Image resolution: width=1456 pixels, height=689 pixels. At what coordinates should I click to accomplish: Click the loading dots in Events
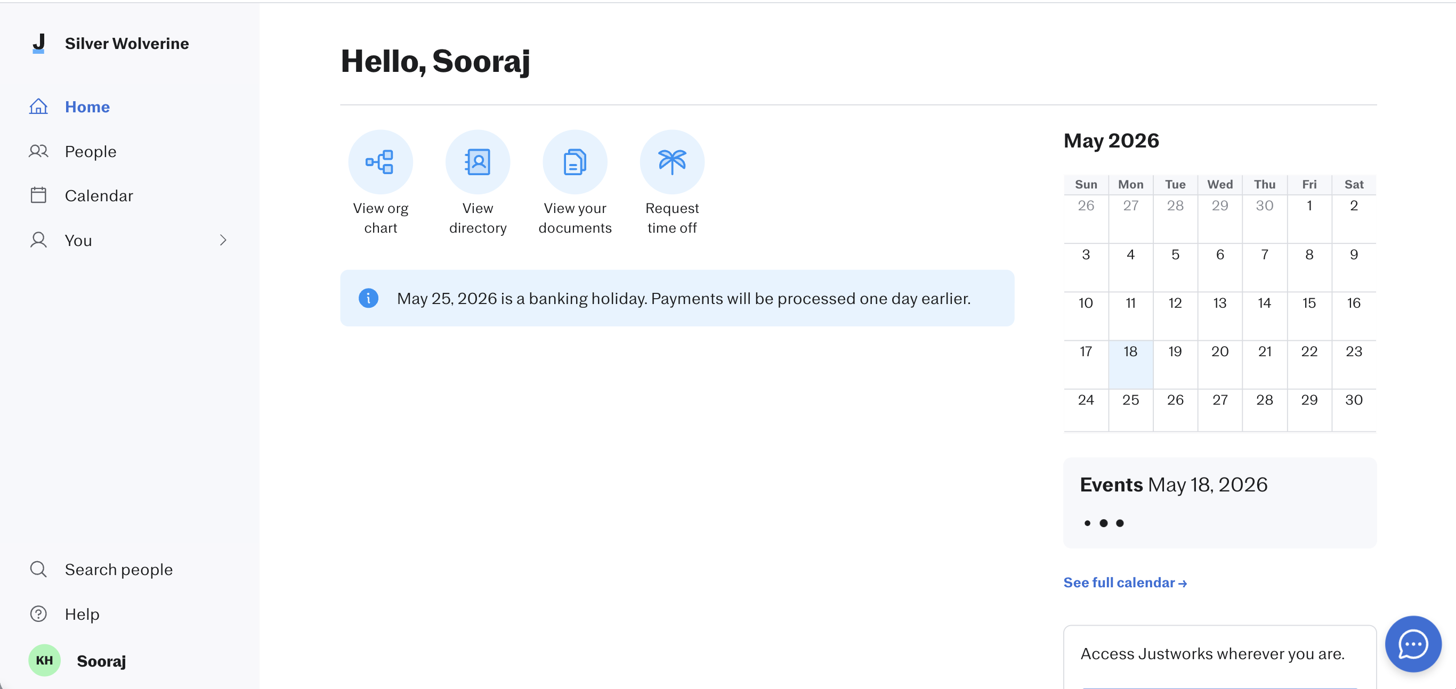[x=1103, y=523]
